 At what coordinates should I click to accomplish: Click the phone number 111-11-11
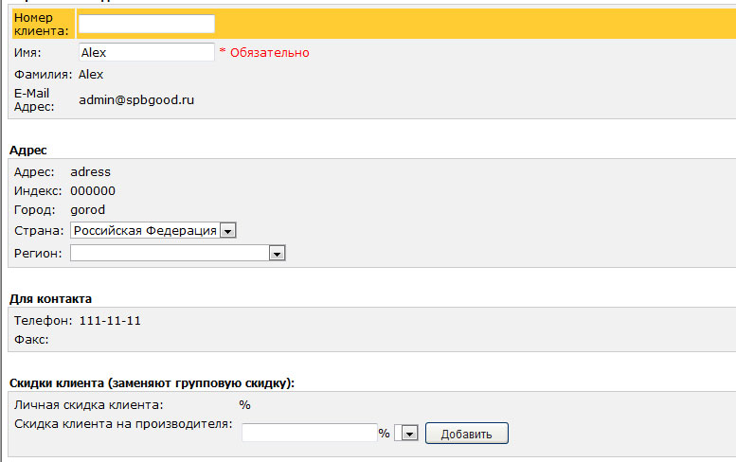pos(110,320)
